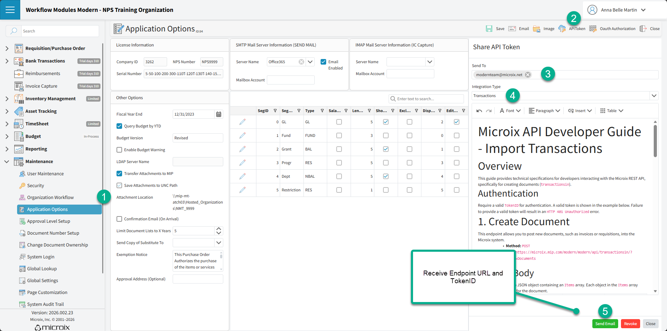The height and width of the screenshot is (331, 667).
Task: Open the Integration Type dropdown
Action: (x=654, y=96)
